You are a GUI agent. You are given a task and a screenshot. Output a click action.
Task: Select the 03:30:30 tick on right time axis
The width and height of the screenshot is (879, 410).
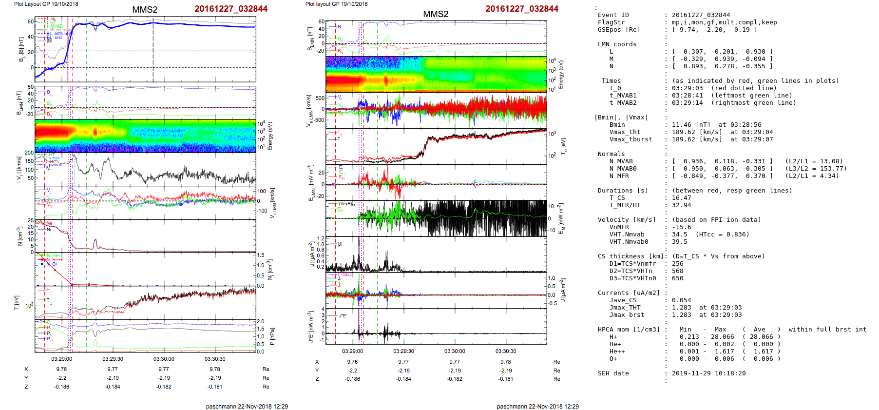tap(506, 351)
